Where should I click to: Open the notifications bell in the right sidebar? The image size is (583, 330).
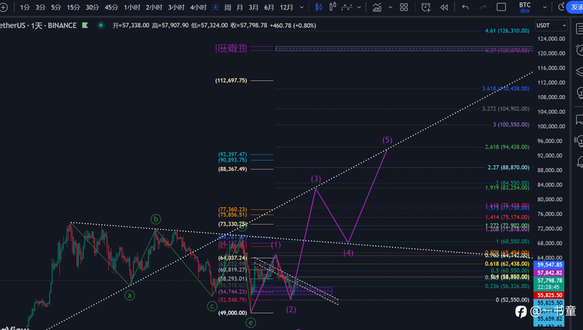click(580, 161)
